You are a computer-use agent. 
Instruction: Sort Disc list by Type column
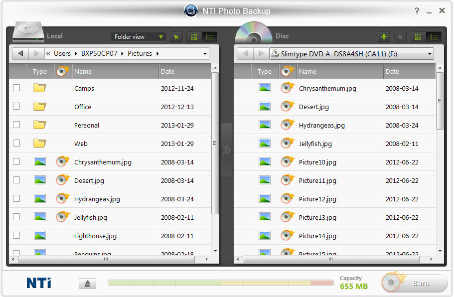pyautogui.click(x=265, y=71)
